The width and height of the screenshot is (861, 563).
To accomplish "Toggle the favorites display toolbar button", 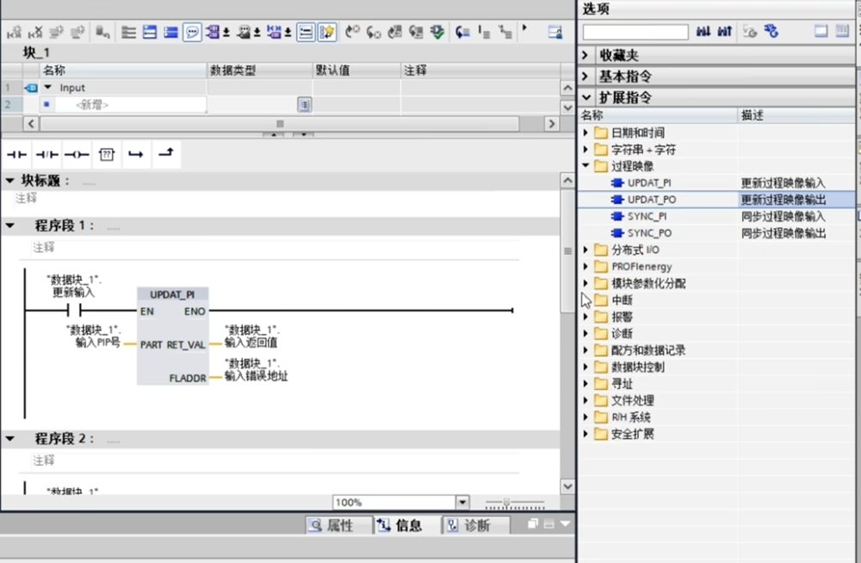I will (x=327, y=32).
